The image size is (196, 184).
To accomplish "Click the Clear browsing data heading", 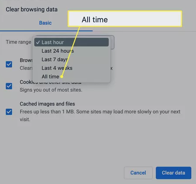I will pyautogui.click(x=31, y=10).
